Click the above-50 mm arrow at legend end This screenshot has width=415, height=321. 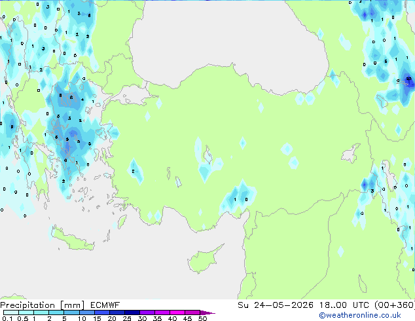click(207, 312)
